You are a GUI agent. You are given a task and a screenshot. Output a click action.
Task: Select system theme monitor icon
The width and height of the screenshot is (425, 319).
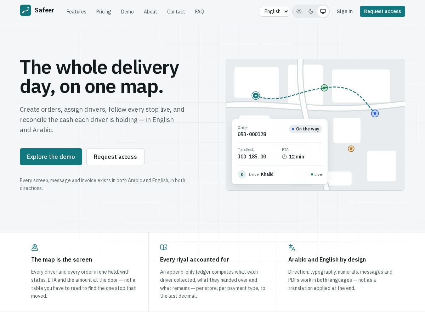(323, 11)
